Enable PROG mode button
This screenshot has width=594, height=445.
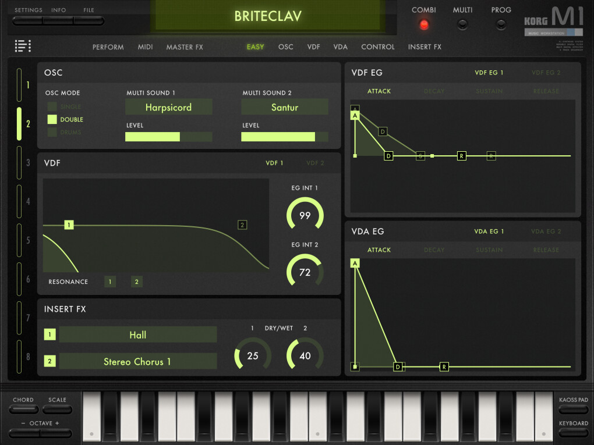click(501, 24)
